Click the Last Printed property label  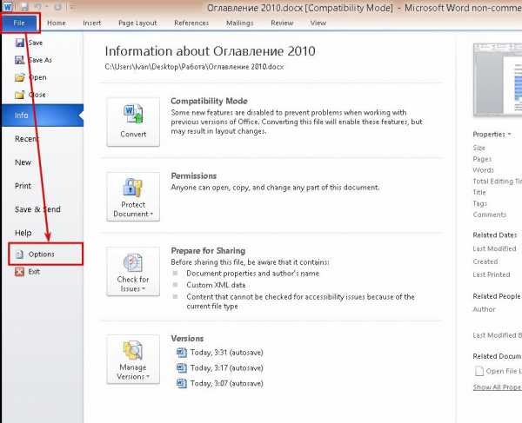tap(492, 274)
